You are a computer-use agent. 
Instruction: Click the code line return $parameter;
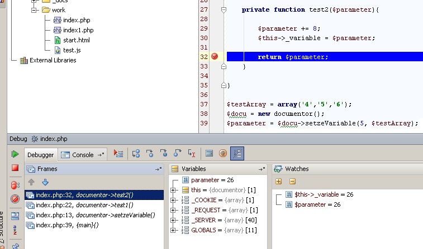(293, 57)
